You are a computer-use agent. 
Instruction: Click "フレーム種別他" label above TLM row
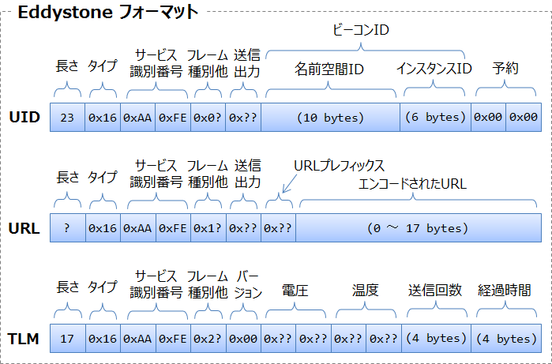208,284
